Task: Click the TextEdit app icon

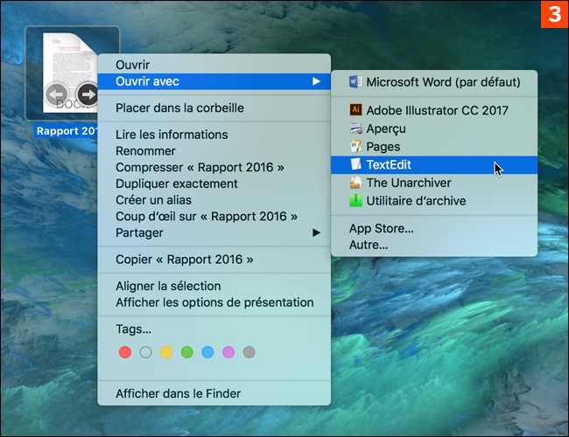Action: 355,164
